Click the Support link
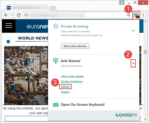This screenshot has height=123, width=149. (65, 92)
